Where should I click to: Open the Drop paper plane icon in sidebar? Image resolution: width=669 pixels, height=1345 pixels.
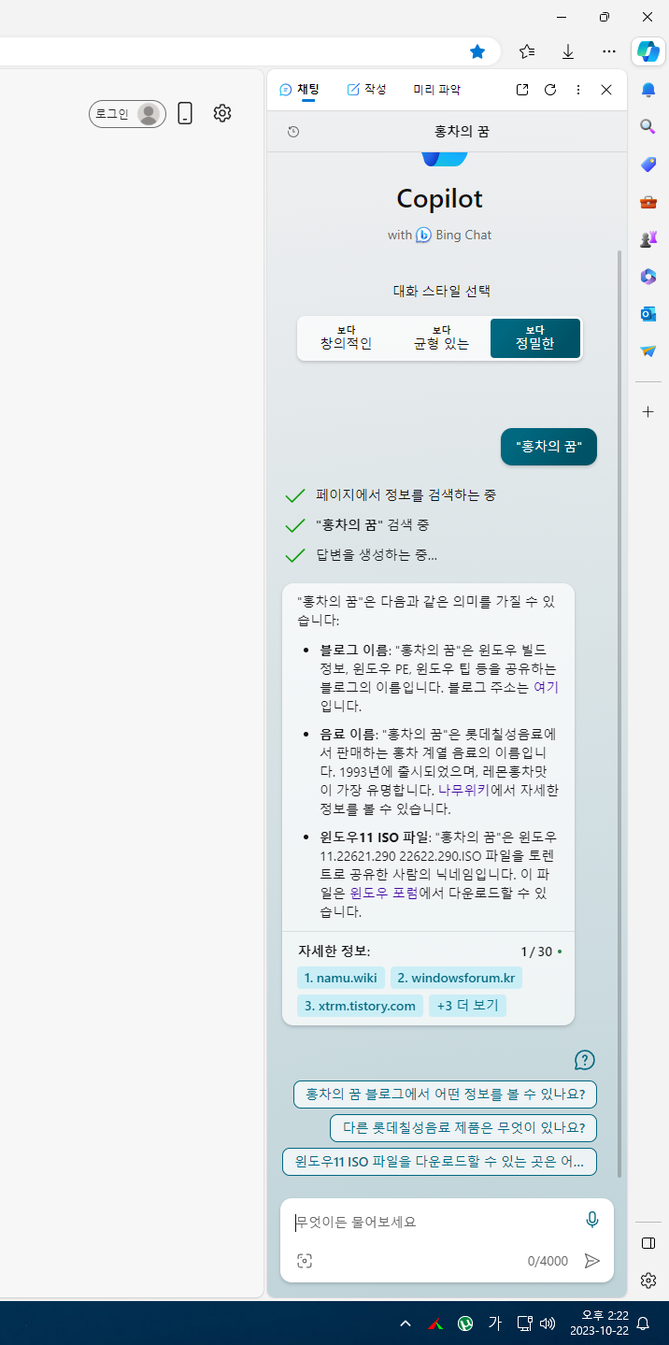[x=648, y=351]
